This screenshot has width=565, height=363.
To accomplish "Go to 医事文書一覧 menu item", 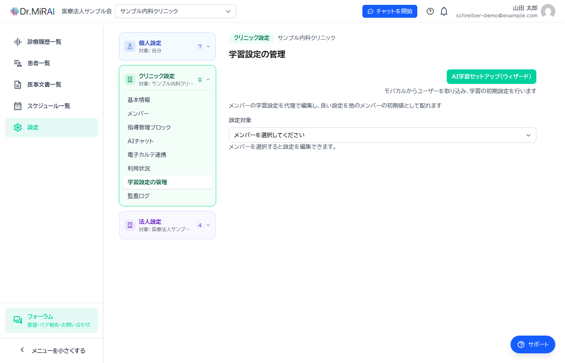I will (52, 85).
